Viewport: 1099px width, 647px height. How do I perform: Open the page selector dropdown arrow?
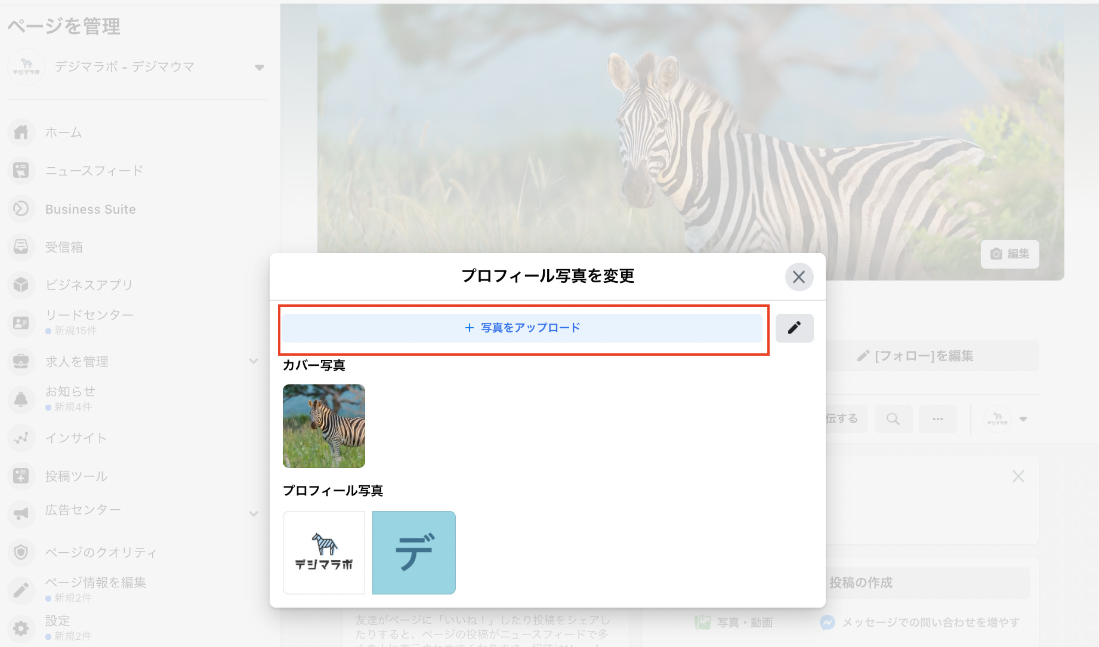click(x=259, y=67)
